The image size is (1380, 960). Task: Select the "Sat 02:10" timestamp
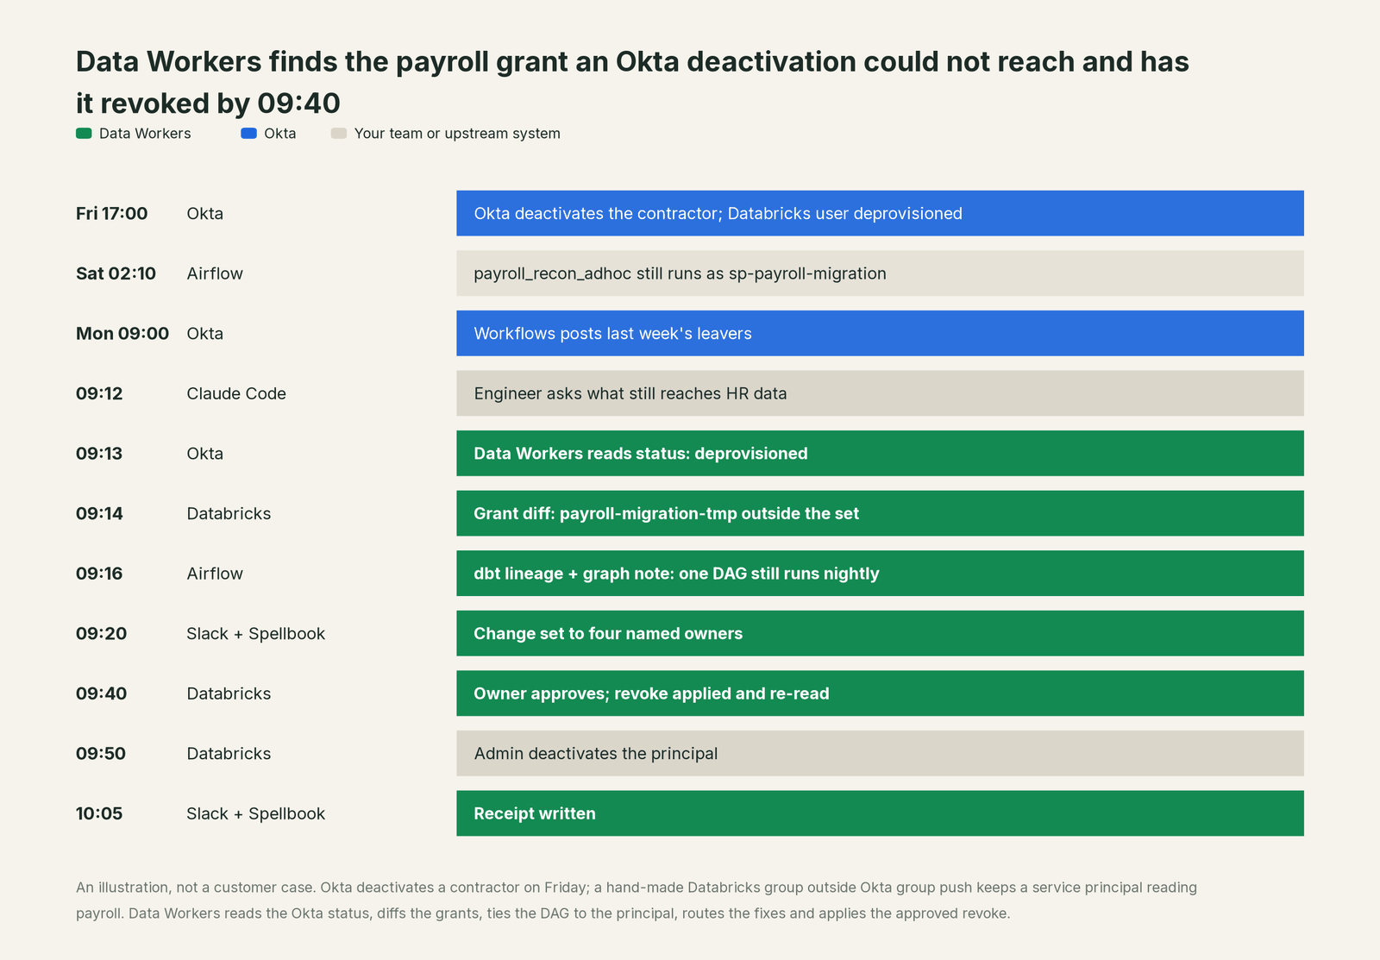(x=116, y=273)
